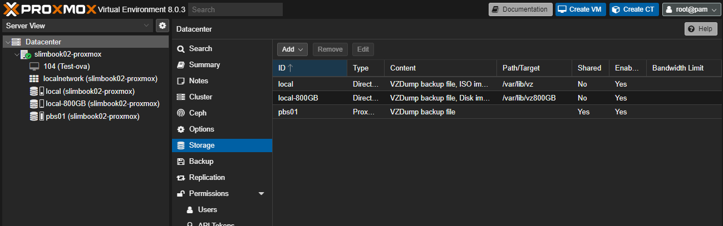
Task: Click the localnetwork grid icon in tree
Action: pos(34,79)
